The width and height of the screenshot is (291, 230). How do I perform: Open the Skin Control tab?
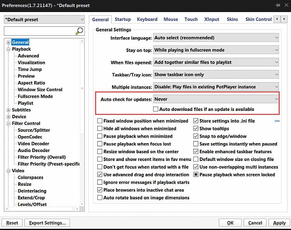(x=258, y=19)
